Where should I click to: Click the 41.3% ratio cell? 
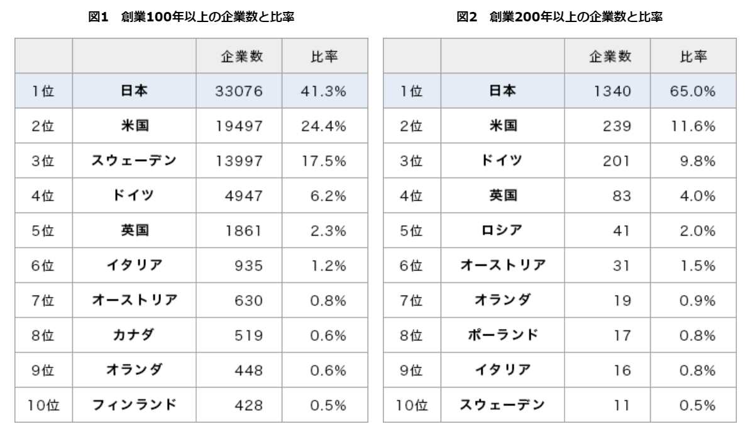click(324, 91)
